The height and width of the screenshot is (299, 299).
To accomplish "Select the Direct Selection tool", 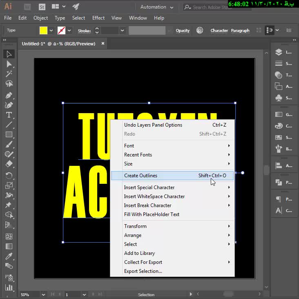I will coord(9,64).
